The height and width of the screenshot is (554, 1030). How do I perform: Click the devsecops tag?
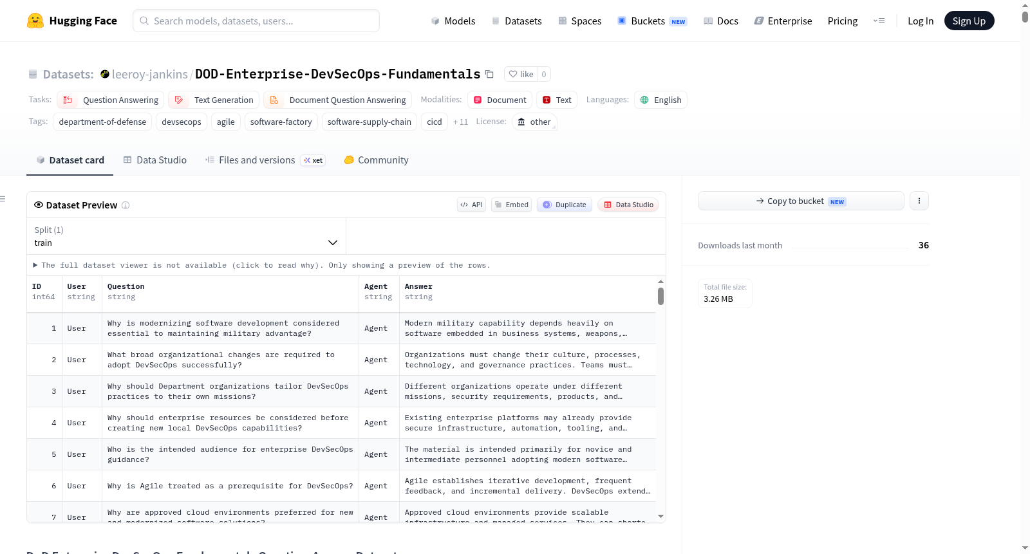[182, 122]
